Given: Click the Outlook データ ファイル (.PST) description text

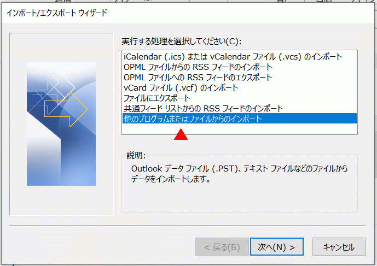Looking at the screenshot, I should [x=240, y=174].
